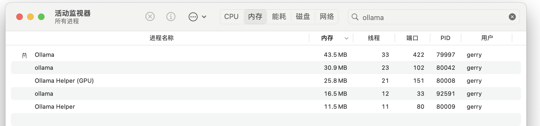540x126 pixels.
Task: Click the yellow minimize window button
Action: click(30, 17)
